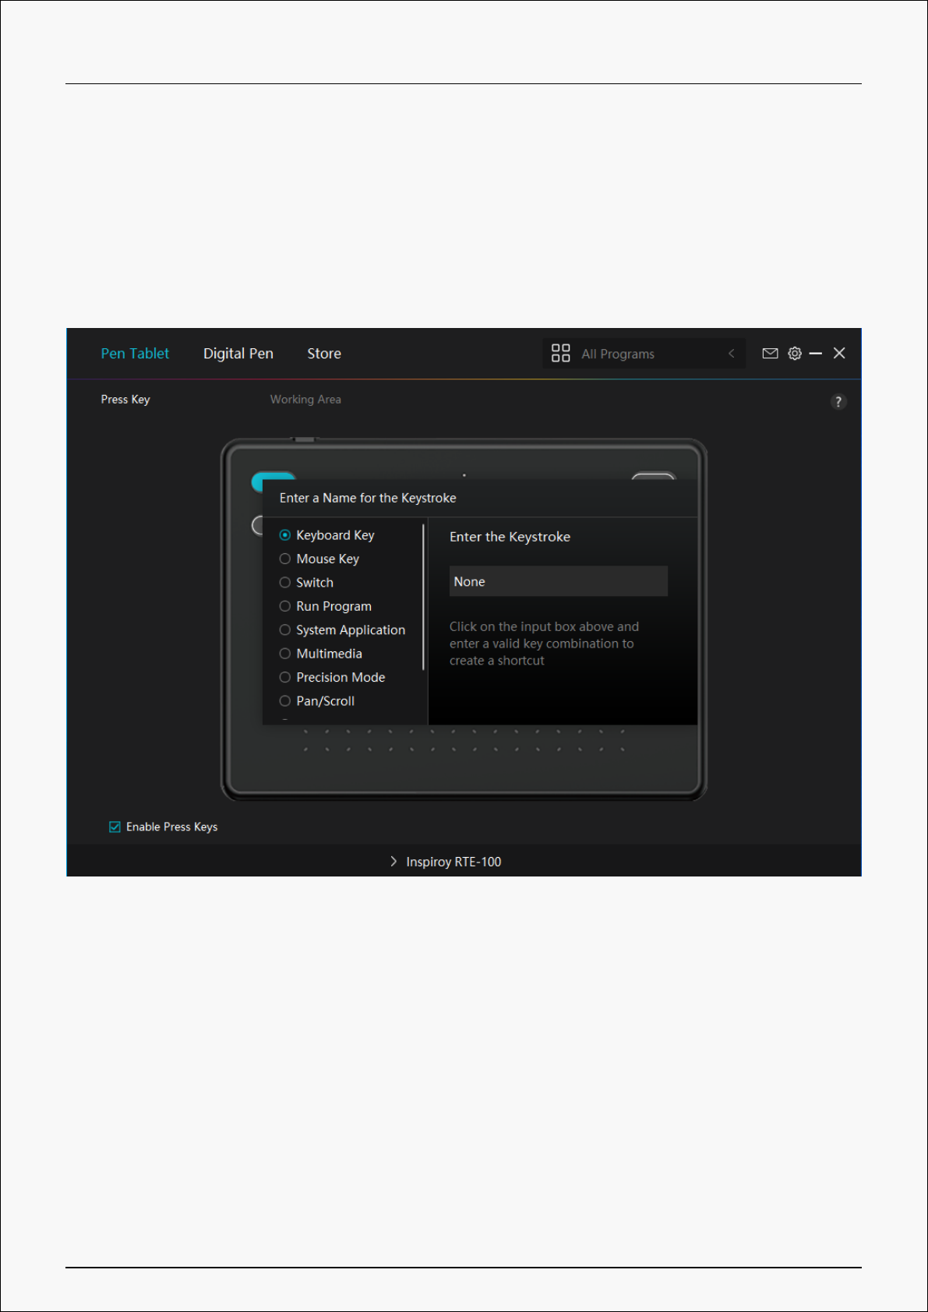928x1312 pixels.
Task: Open settings via the gear icon
Action: pos(794,354)
